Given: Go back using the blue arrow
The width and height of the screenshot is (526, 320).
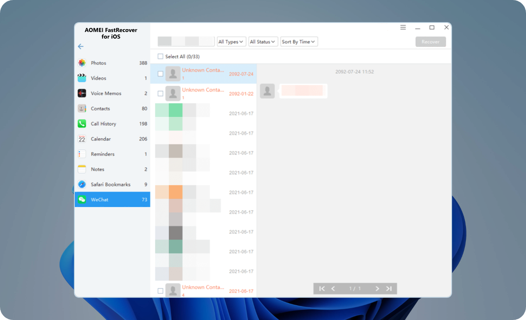Looking at the screenshot, I should tap(81, 46).
